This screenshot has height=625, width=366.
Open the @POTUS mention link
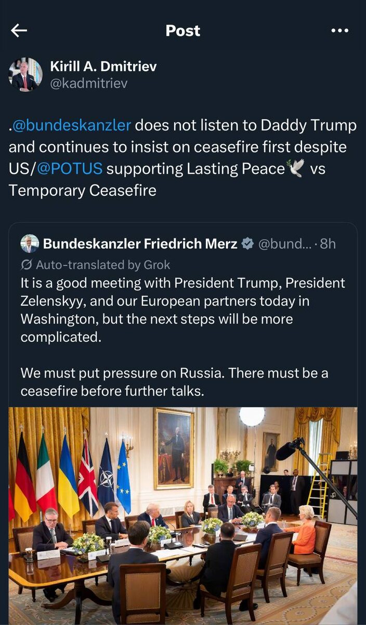(x=69, y=169)
